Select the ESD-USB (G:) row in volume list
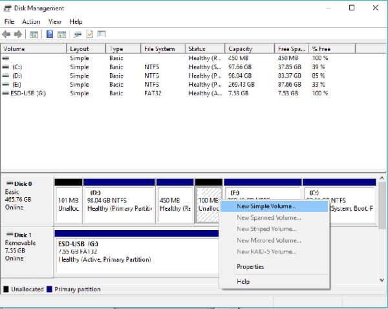The width and height of the screenshot is (388, 309). tap(24, 93)
